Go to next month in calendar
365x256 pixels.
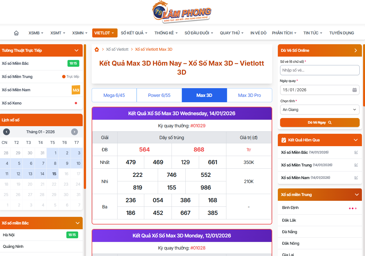74,132
